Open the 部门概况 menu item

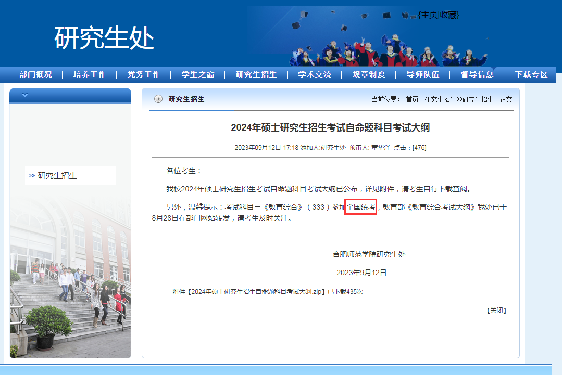(35, 74)
